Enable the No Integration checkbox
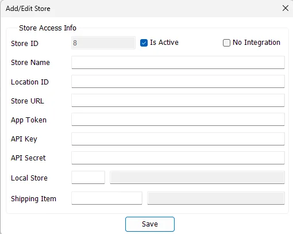The width and height of the screenshot is (293, 234). click(x=226, y=43)
